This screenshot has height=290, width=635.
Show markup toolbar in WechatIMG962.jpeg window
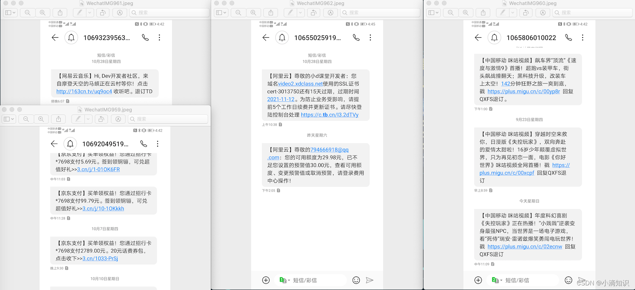click(x=331, y=13)
